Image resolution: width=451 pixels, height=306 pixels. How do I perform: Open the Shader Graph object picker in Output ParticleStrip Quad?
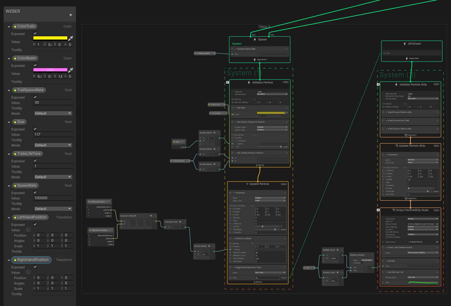(437, 224)
